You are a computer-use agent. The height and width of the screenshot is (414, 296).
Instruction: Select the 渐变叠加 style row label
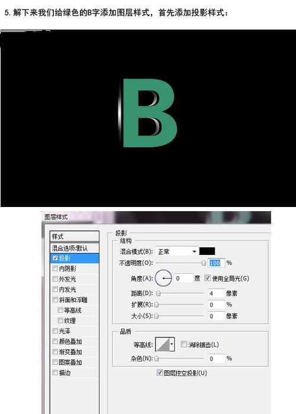70,352
